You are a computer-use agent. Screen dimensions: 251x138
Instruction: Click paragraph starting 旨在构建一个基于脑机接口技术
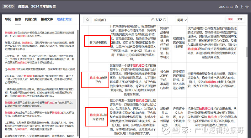tap(133, 80)
